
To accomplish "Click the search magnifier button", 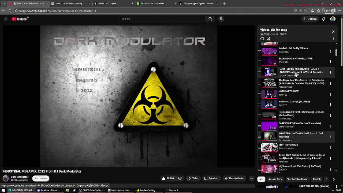I will click(210, 19).
